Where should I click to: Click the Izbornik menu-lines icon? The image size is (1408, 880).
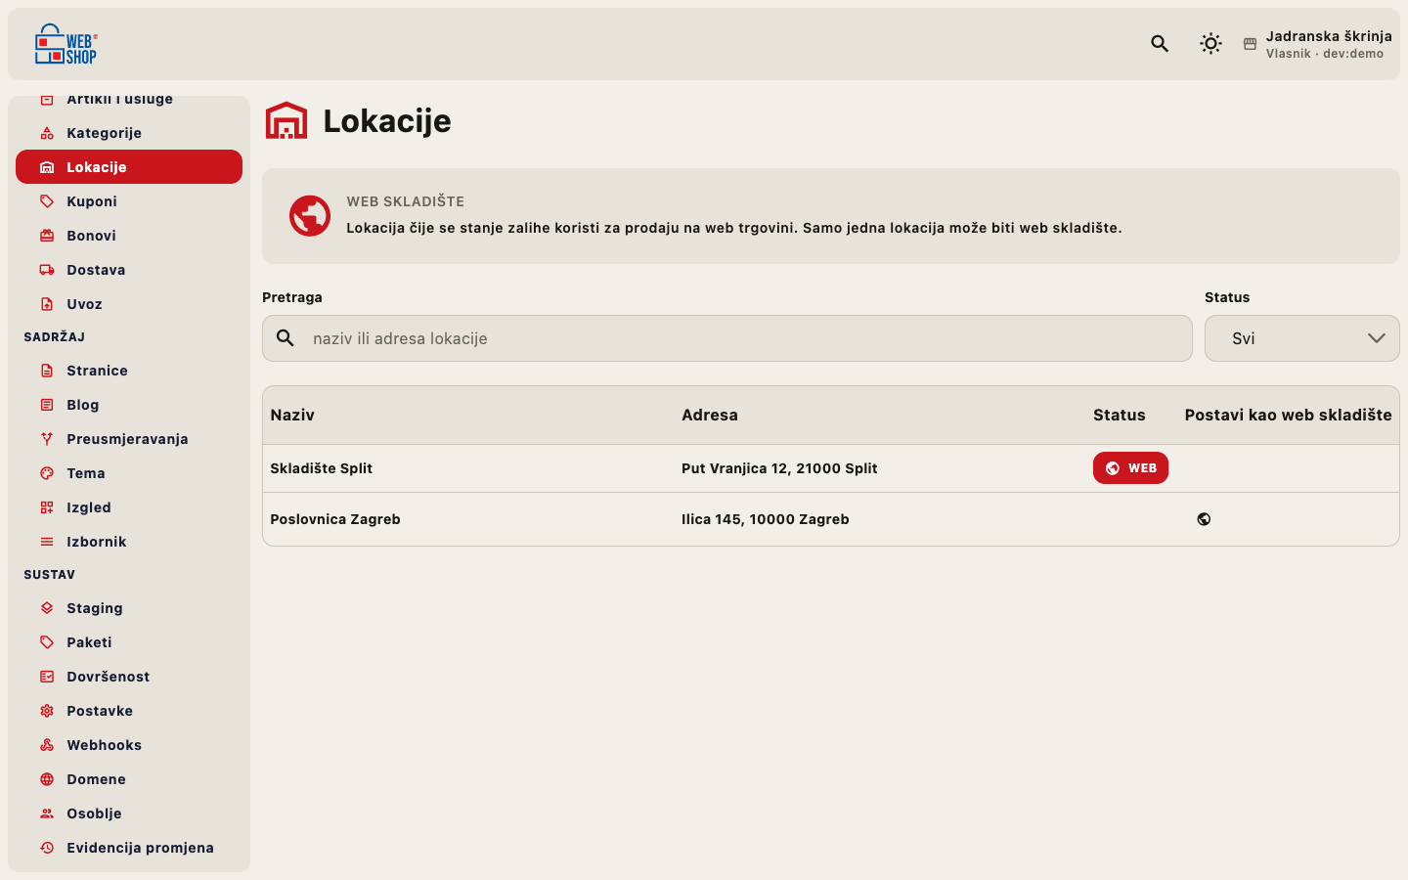tap(47, 542)
